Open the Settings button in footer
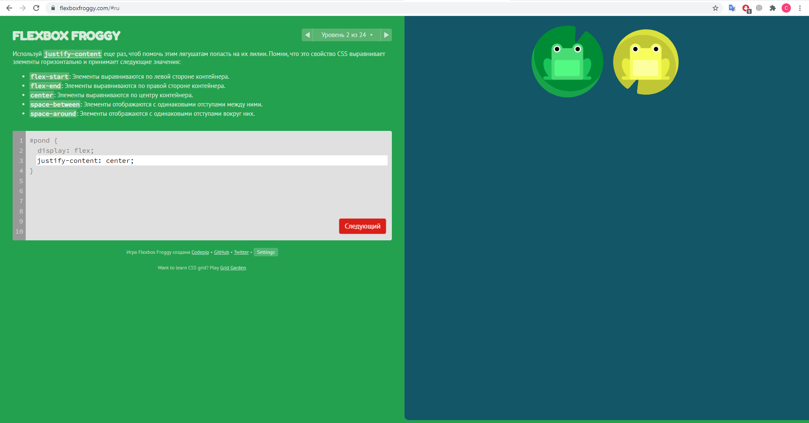This screenshot has height=423, width=809. pyautogui.click(x=266, y=252)
